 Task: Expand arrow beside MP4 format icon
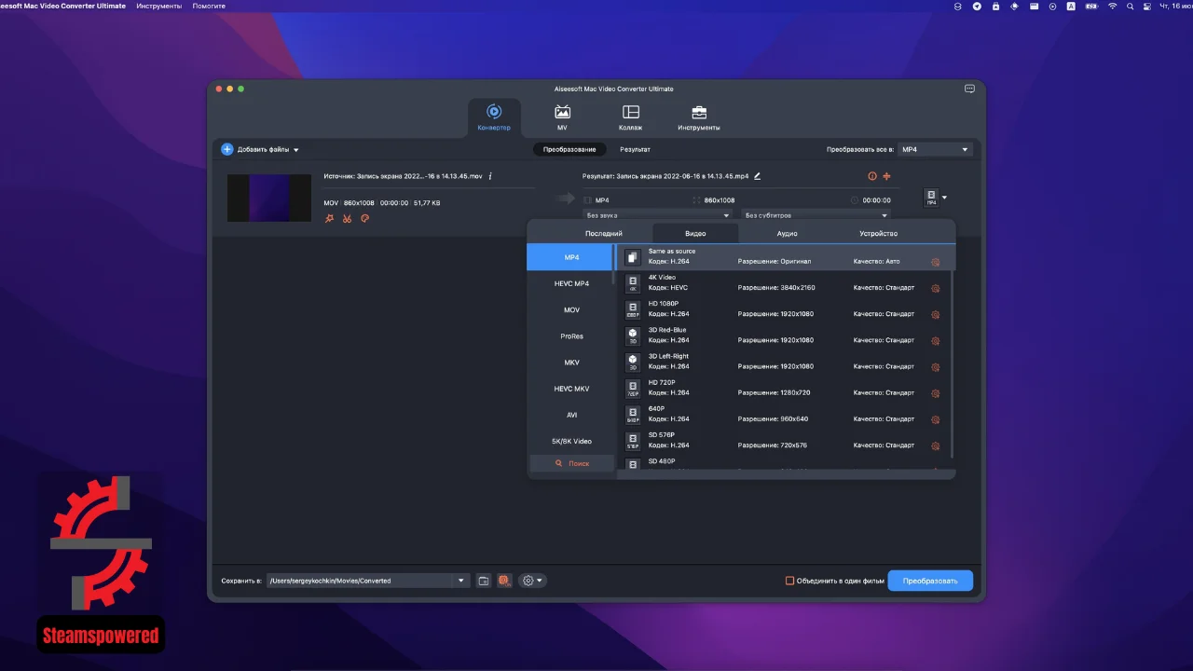click(944, 198)
